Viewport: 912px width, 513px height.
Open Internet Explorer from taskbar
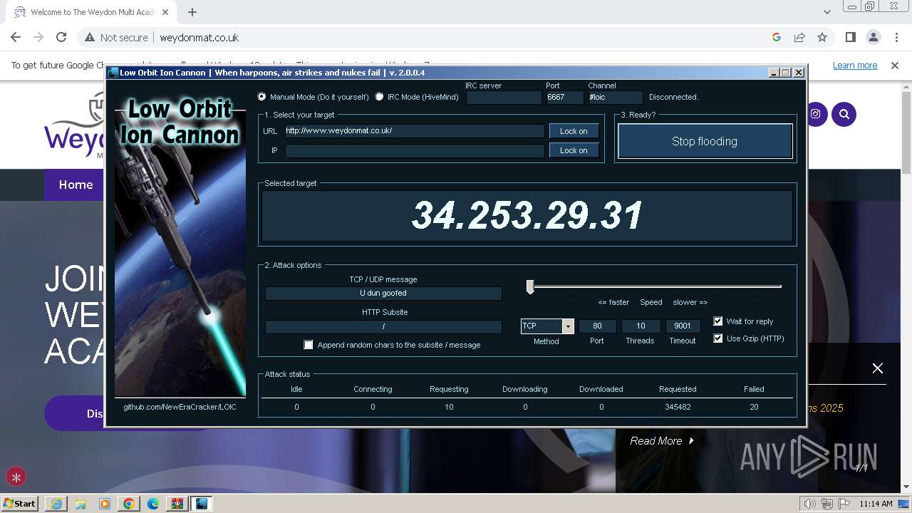click(x=56, y=504)
